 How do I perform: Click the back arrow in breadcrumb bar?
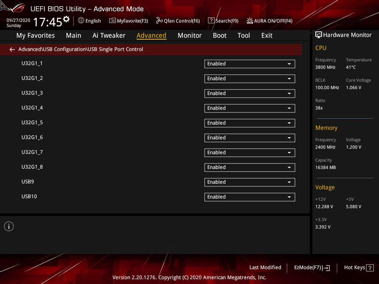(x=12, y=50)
